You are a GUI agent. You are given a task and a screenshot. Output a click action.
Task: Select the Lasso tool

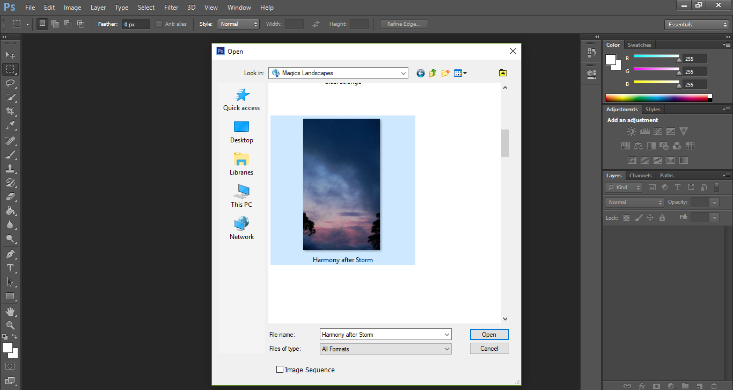[x=10, y=83]
